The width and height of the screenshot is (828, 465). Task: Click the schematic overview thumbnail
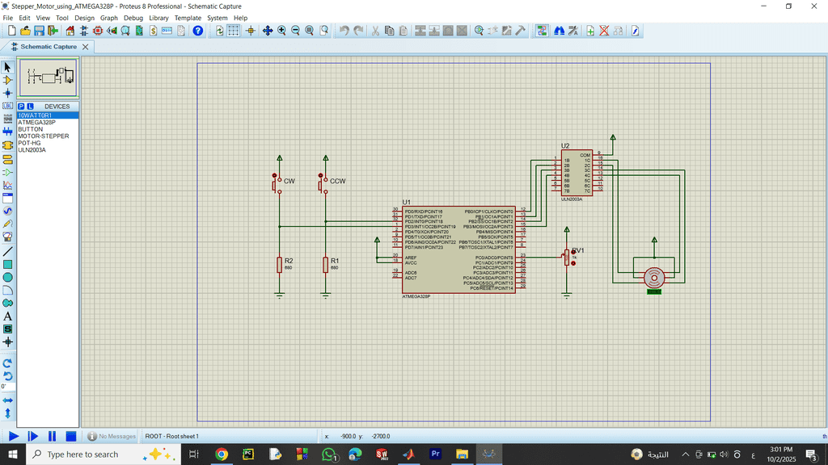pos(48,77)
